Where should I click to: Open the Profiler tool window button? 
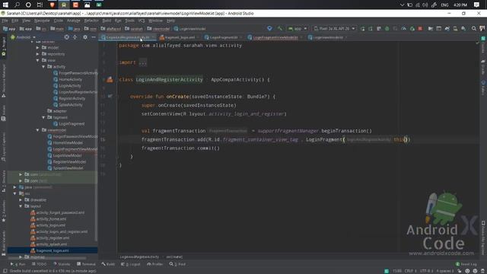coord(154,264)
